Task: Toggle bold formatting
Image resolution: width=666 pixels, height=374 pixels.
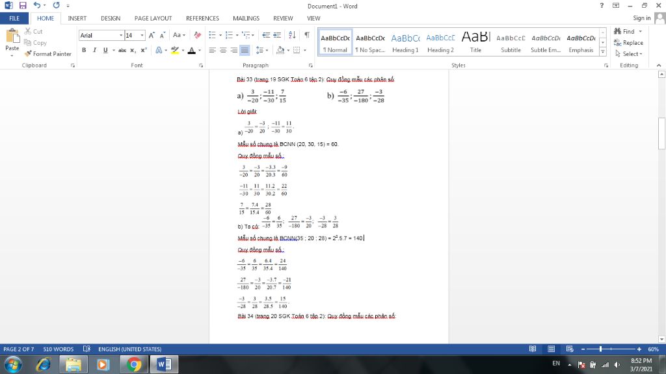Action: click(84, 50)
